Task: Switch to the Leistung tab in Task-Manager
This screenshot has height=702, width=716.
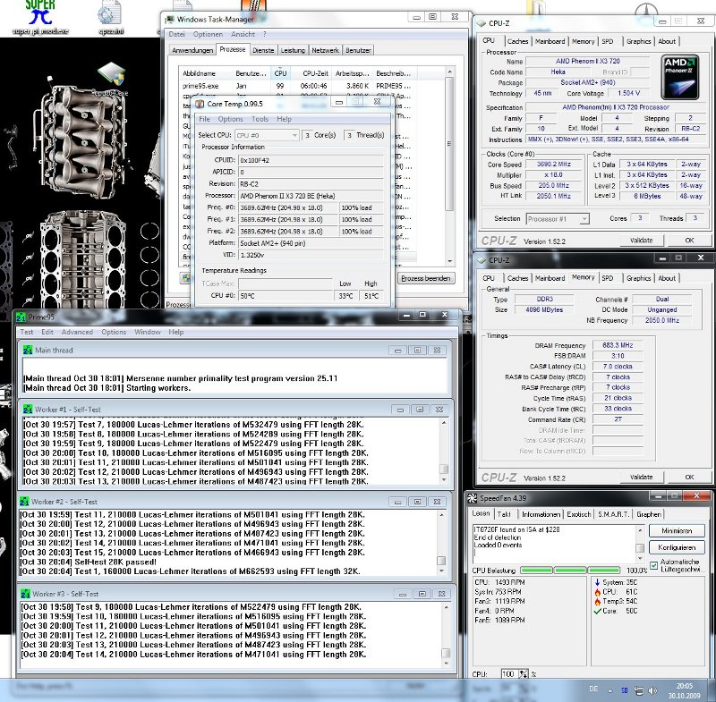Action: tap(293, 50)
